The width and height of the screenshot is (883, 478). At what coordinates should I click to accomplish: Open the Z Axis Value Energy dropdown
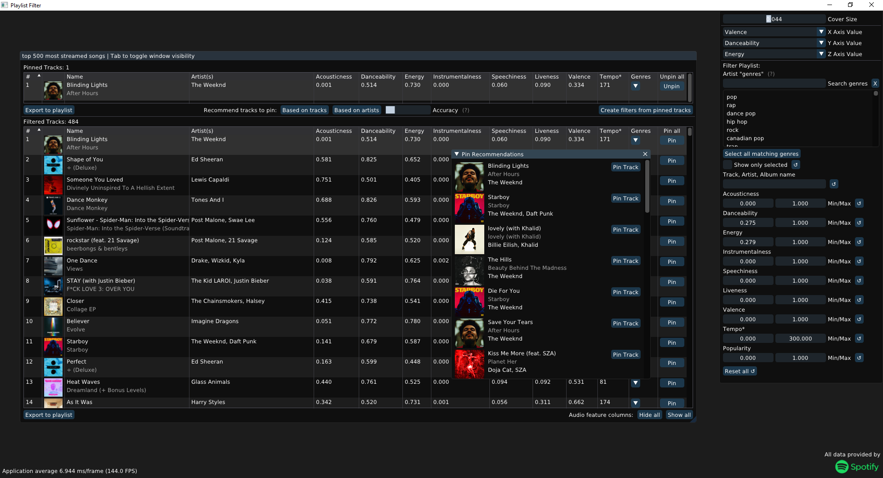pos(774,54)
